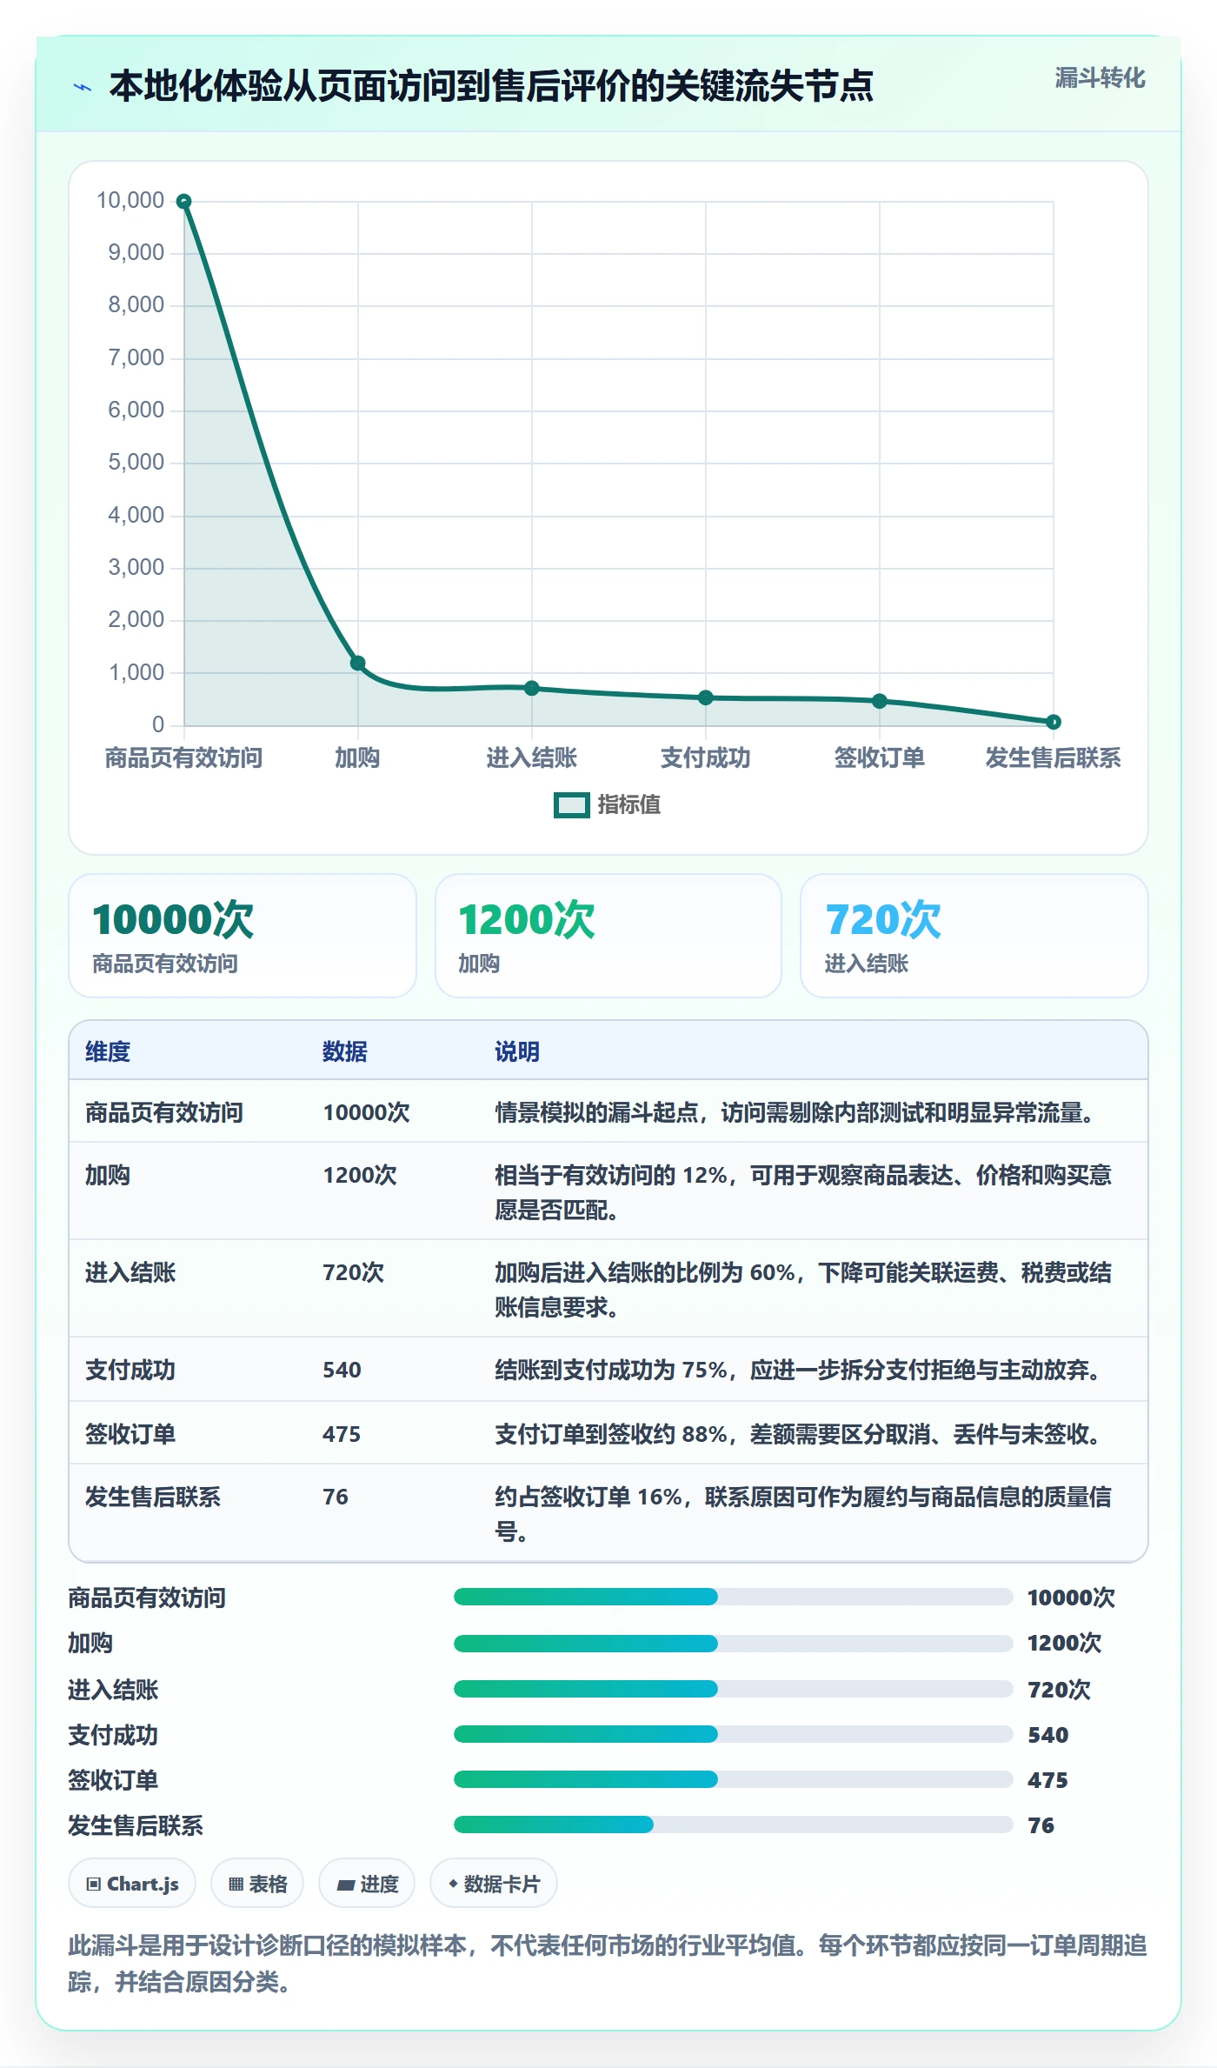Click the Chart.js tag chip
The width and height of the screenshot is (1217, 2068).
(132, 1884)
